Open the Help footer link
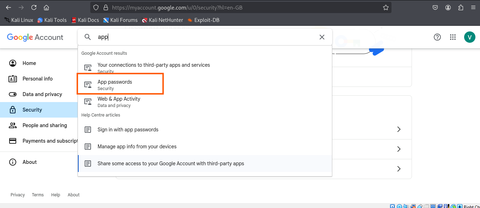The image size is (480, 208). pos(56,195)
